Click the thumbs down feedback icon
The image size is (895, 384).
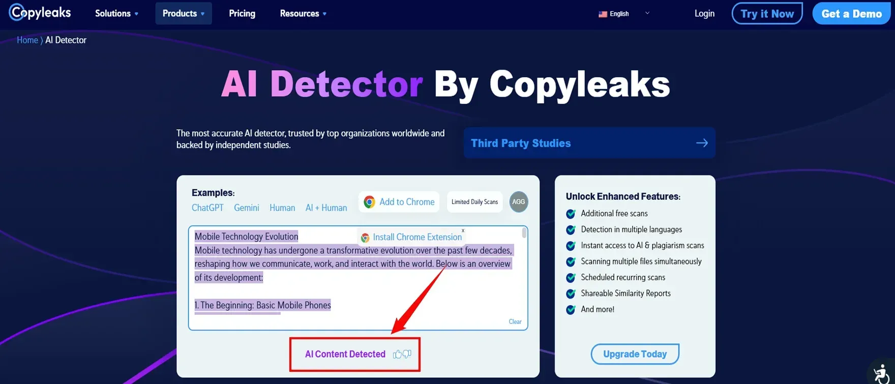pyautogui.click(x=407, y=354)
